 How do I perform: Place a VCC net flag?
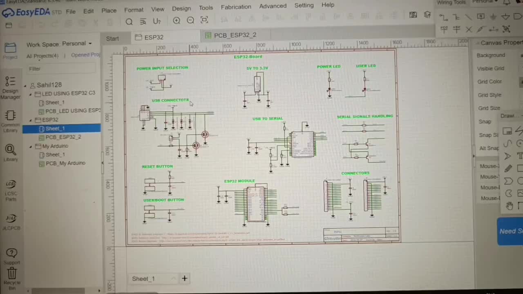(444, 29)
